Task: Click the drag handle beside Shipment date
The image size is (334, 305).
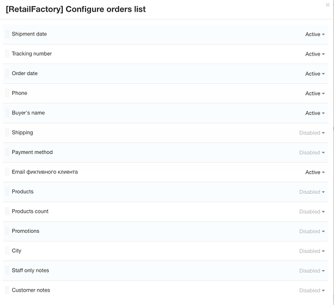Action: point(7,34)
